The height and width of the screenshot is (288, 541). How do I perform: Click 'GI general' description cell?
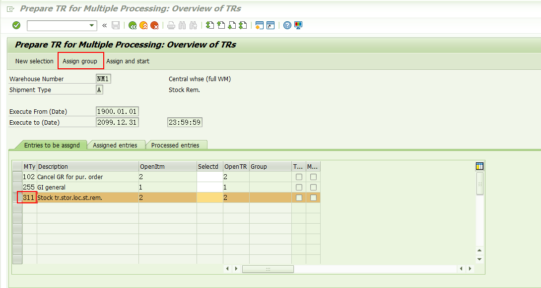[88, 187]
